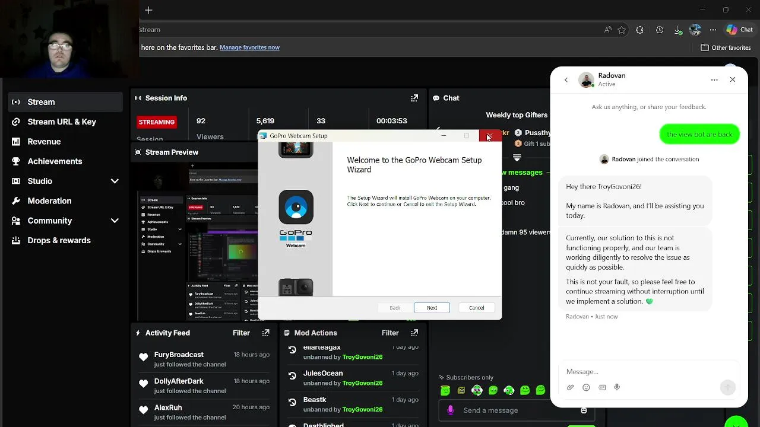Open the browser Downloads icon

click(678, 30)
